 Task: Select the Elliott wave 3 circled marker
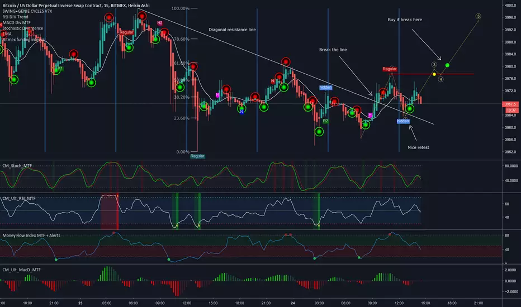click(434, 65)
